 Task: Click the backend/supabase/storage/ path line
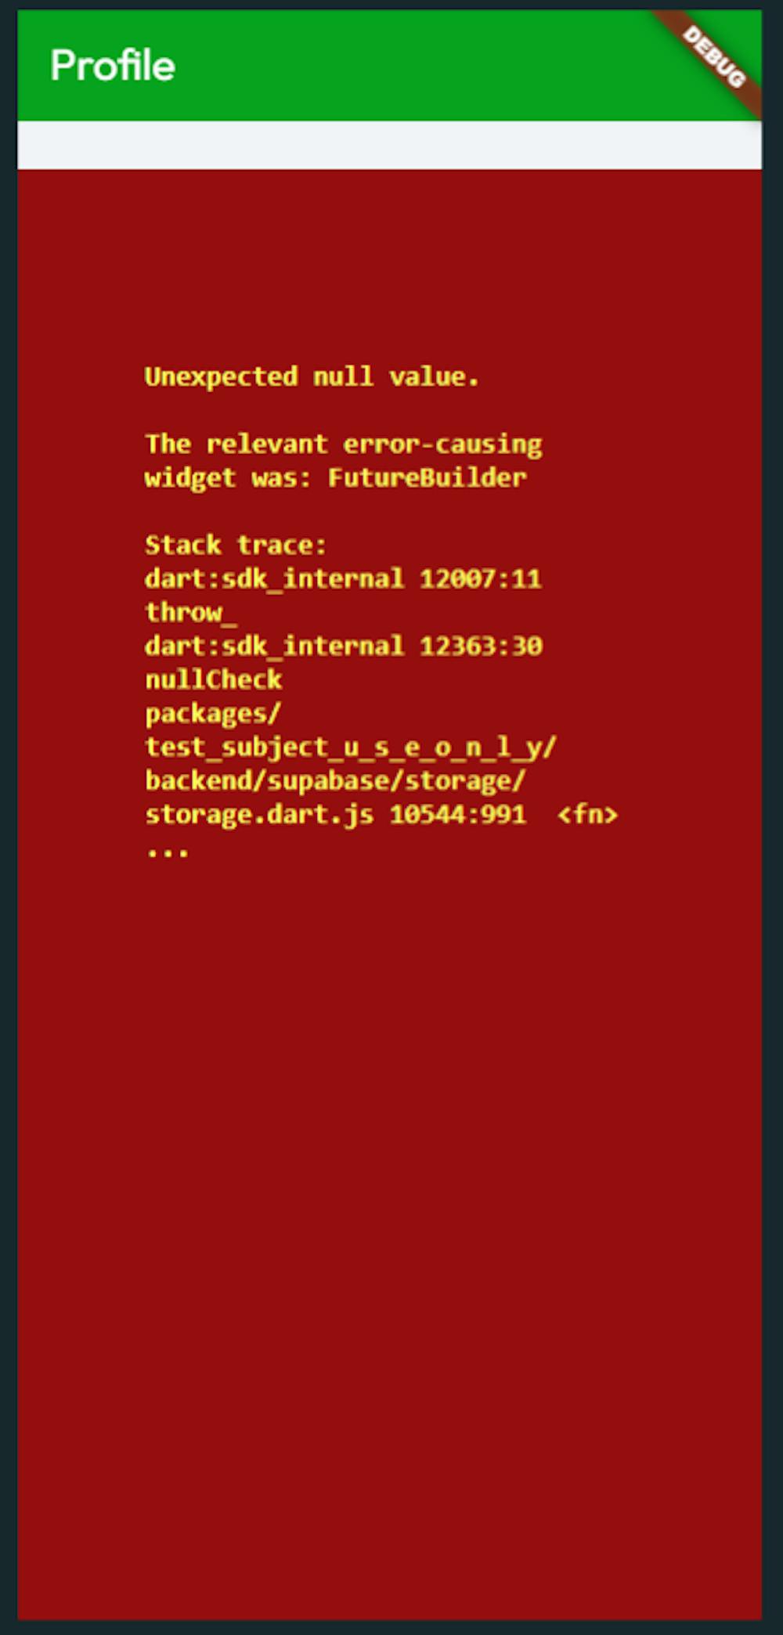pos(335,780)
